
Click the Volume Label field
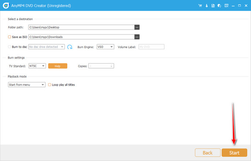151,47
